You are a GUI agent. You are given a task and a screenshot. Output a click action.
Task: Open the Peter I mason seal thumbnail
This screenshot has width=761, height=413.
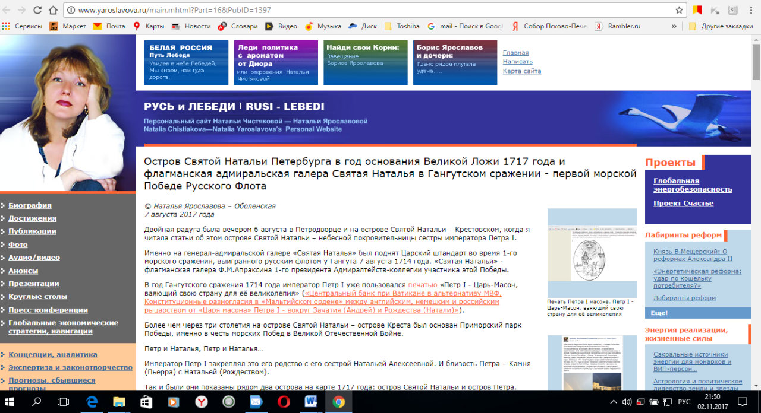592,253
